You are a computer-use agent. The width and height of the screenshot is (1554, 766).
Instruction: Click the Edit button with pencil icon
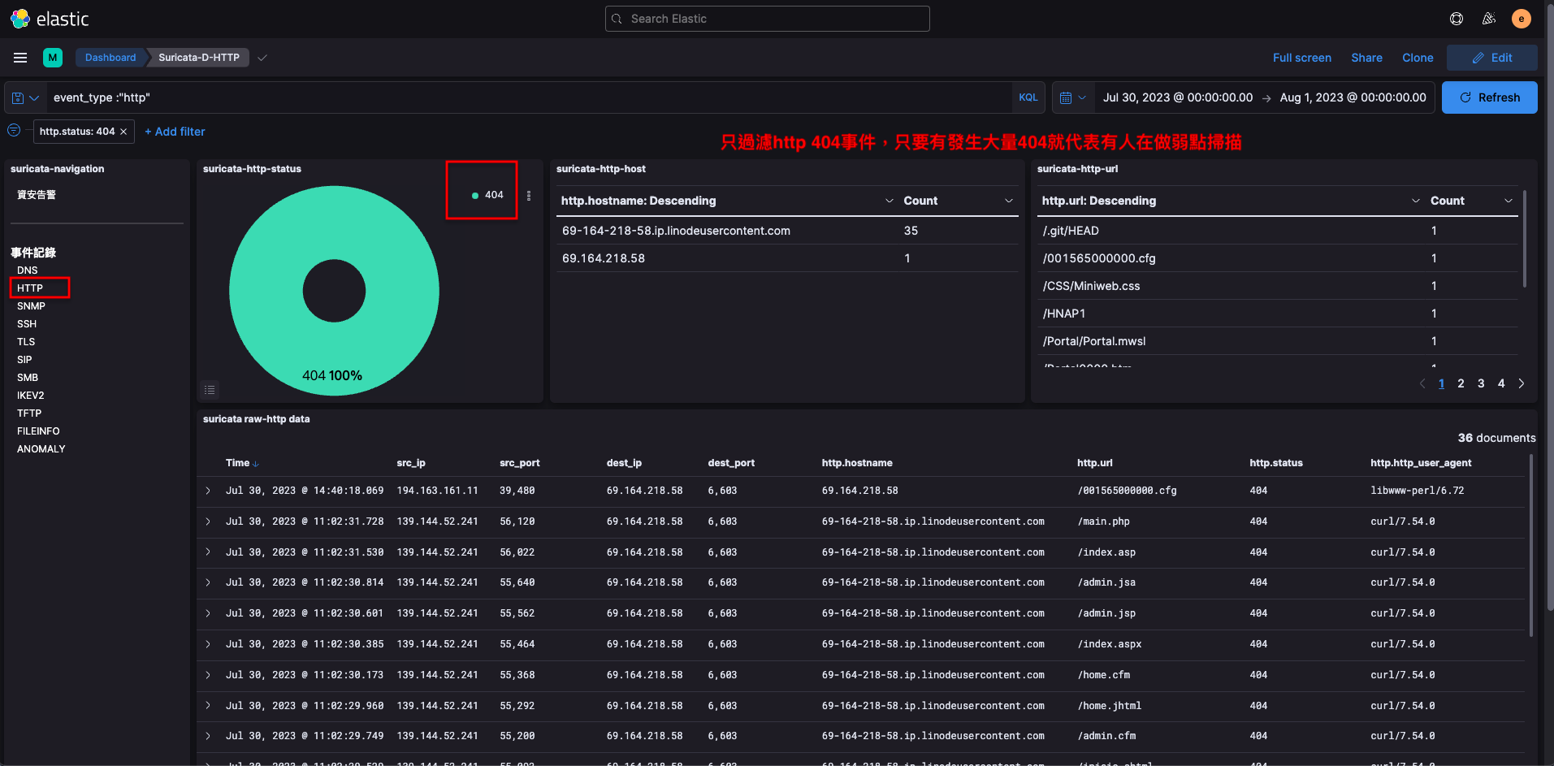(1492, 58)
